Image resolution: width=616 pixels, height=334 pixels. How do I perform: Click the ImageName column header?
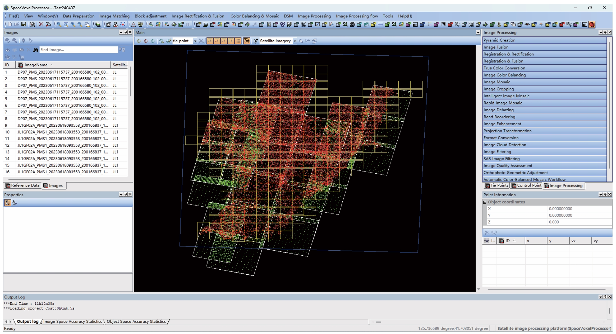coord(63,65)
